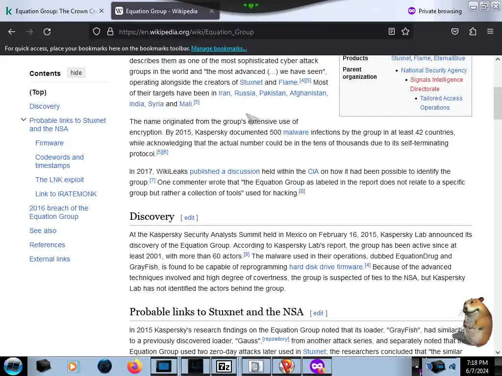Edit the Discovery section
This screenshot has width=502, height=376.
[x=189, y=218]
